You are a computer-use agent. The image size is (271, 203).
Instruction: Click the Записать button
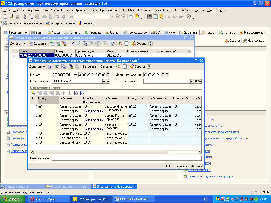point(181,166)
